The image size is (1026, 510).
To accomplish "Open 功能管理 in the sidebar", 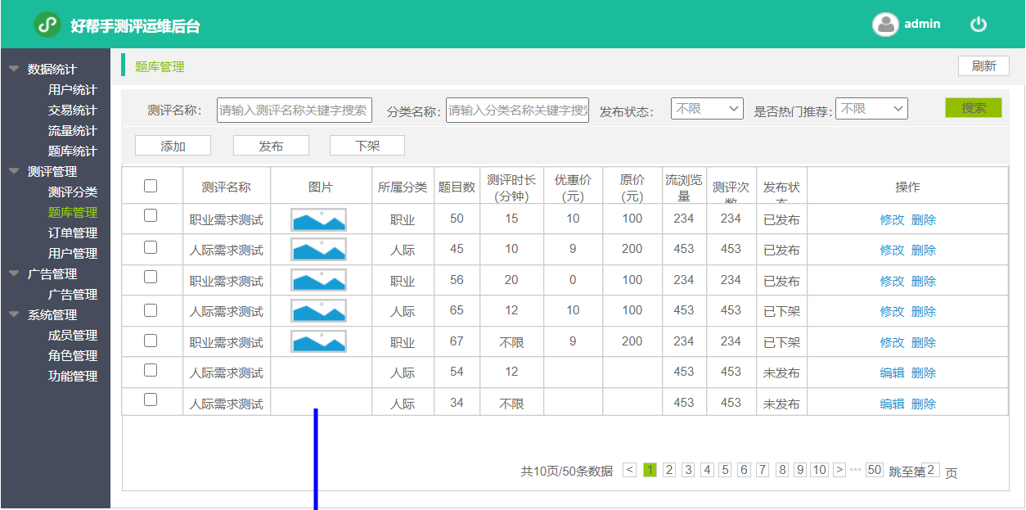I will click(x=72, y=377).
